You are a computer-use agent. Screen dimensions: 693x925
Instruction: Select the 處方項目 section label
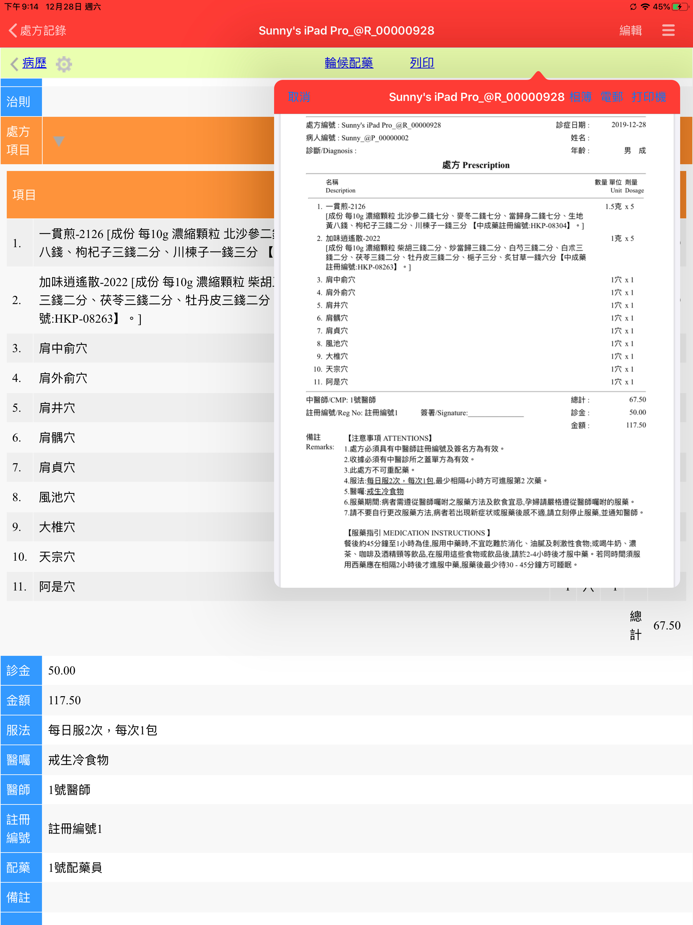coord(21,141)
